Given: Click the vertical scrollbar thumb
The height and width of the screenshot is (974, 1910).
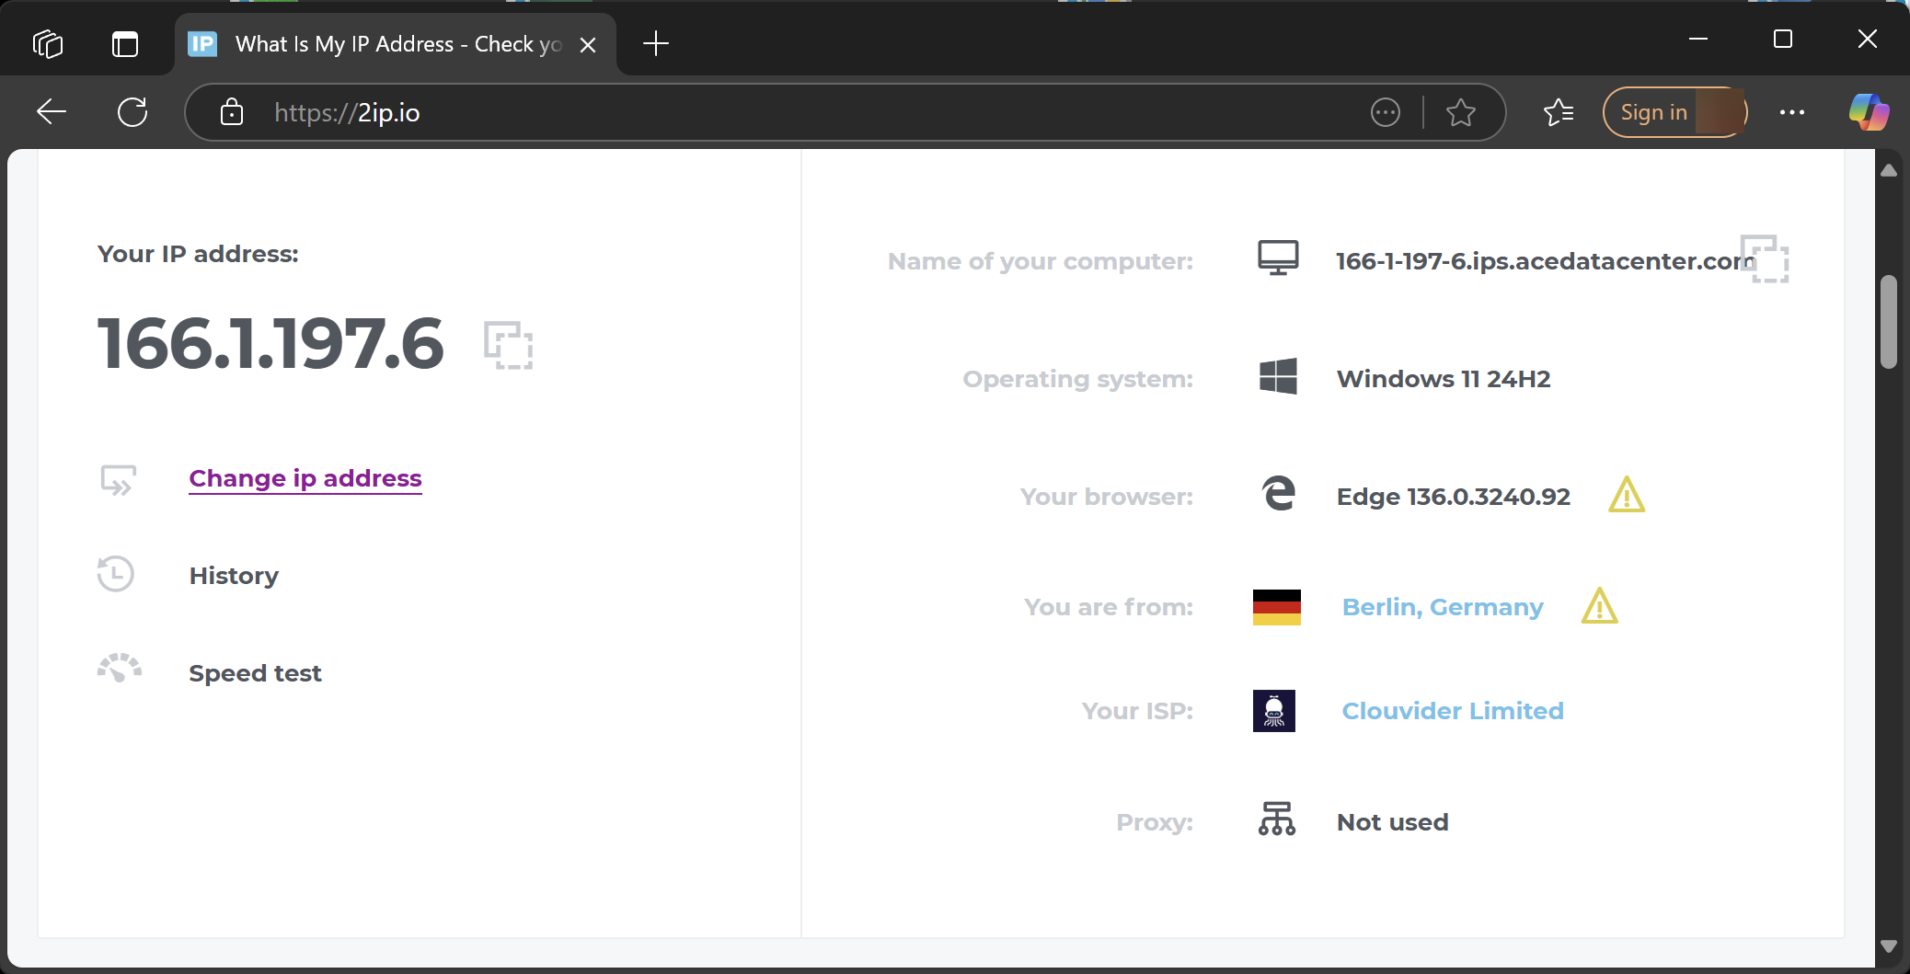Looking at the screenshot, I should pos(1889,322).
